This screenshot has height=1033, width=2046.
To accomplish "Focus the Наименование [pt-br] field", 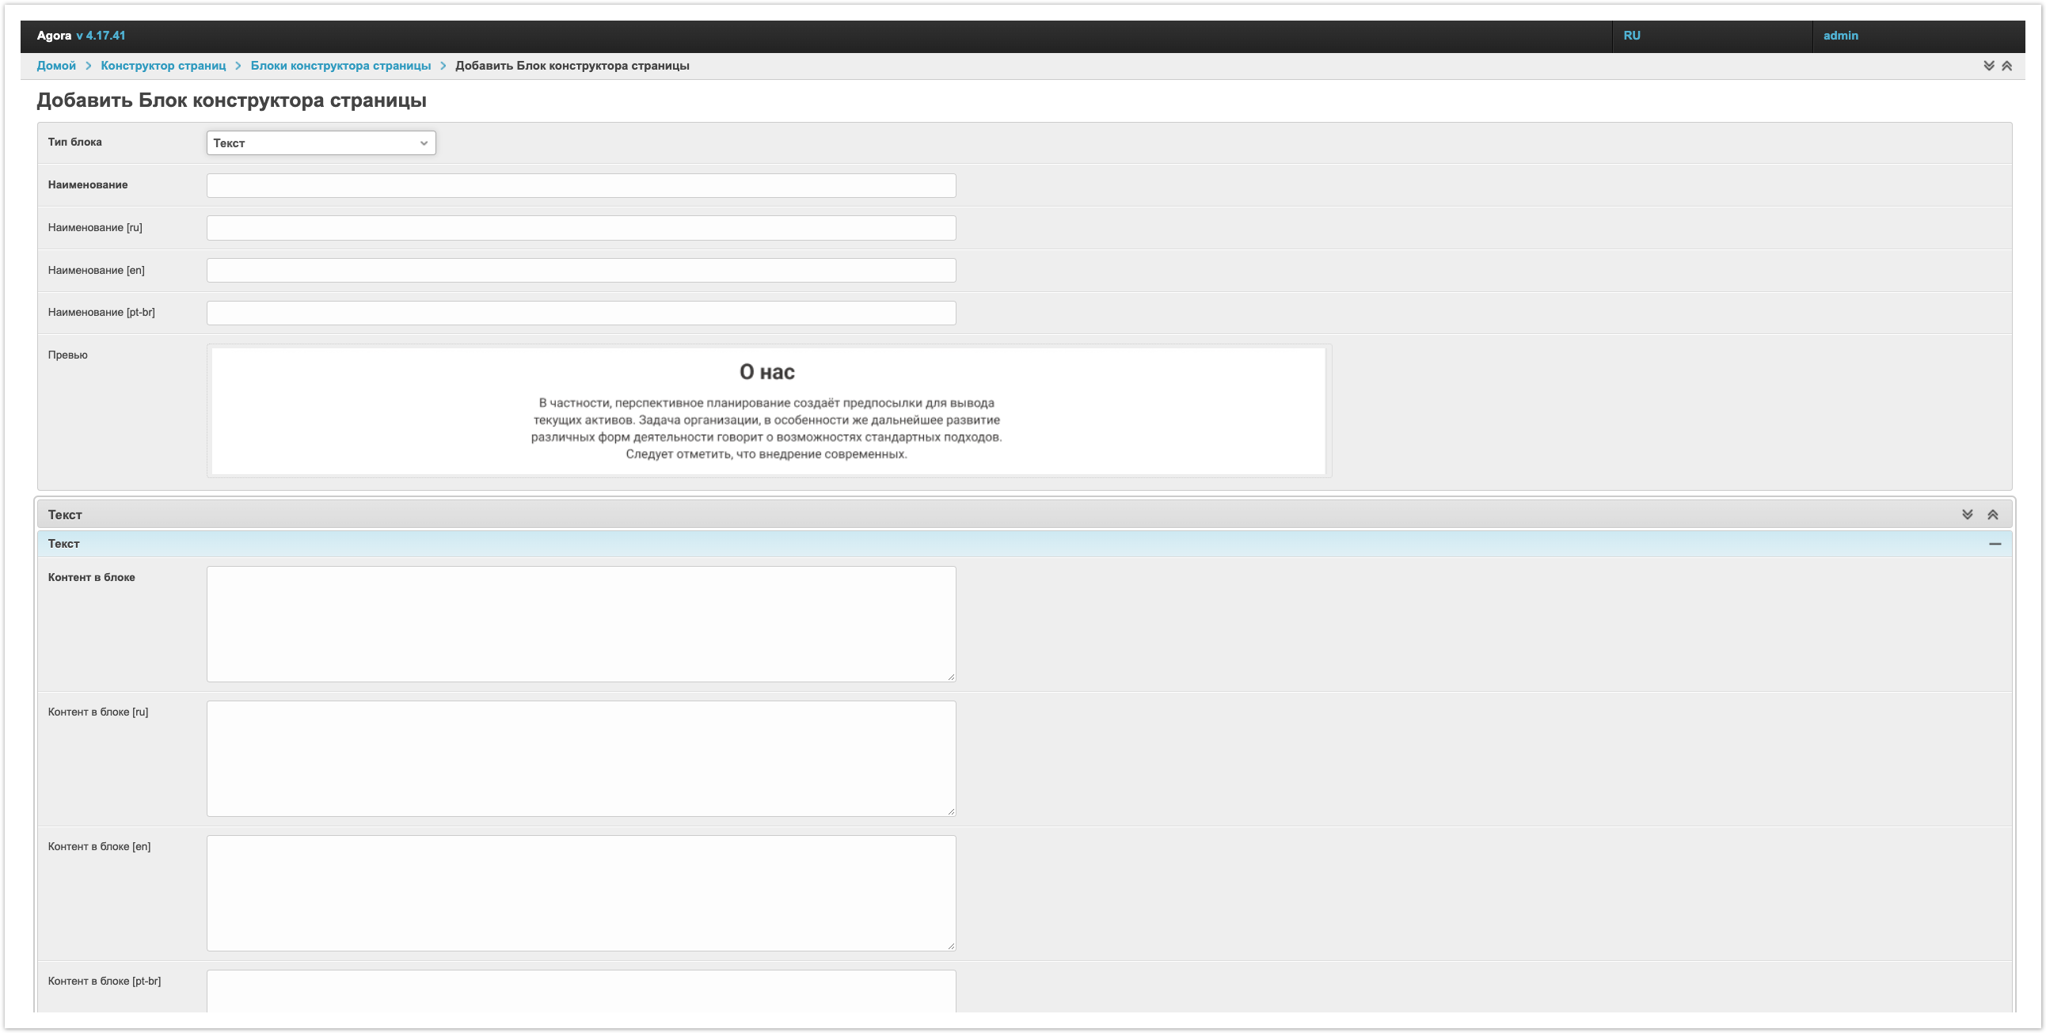I will pyautogui.click(x=581, y=313).
